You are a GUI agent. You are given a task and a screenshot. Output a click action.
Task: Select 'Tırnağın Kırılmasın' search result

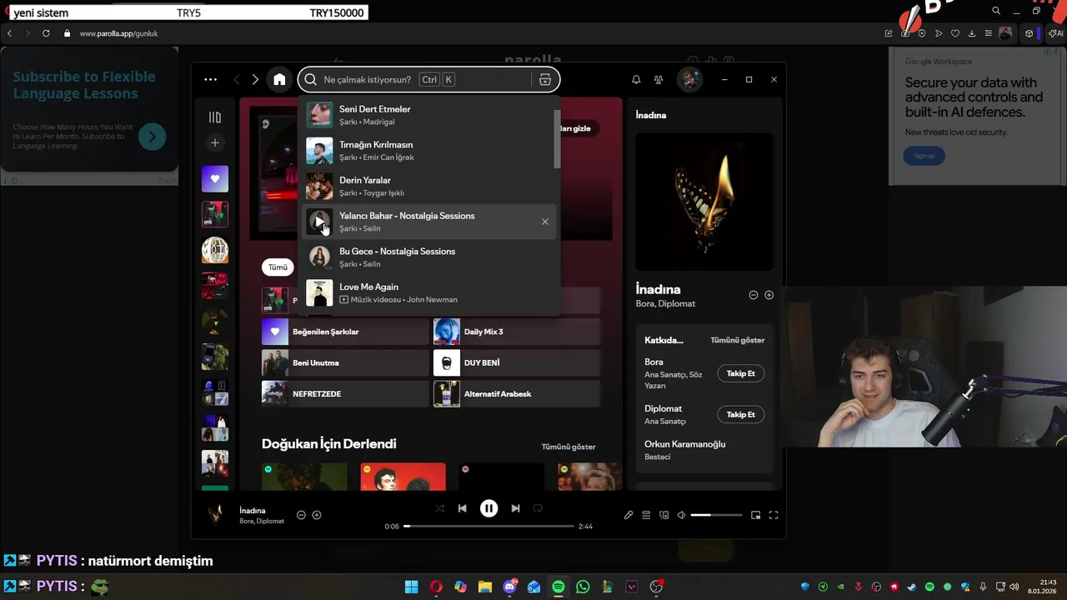click(x=428, y=151)
